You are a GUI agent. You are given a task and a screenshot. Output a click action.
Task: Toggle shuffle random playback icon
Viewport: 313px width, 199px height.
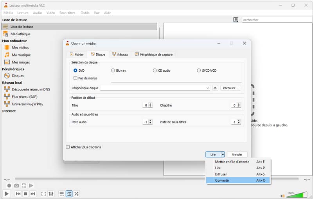[x=76, y=194]
